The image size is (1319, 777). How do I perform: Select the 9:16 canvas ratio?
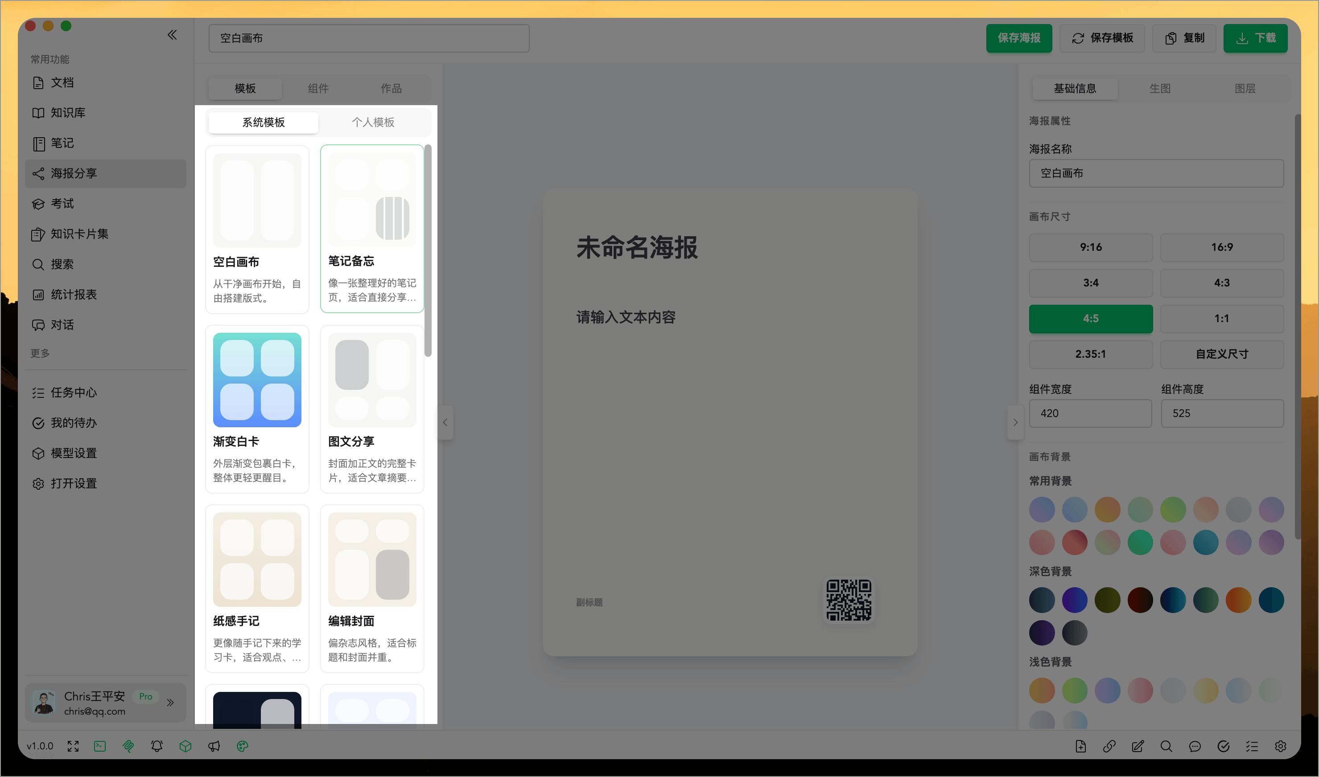pos(1091,247)
